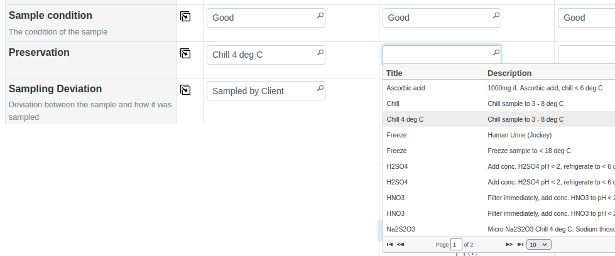Click search icon in Chill 4 deg C field
Screen dimensions: 615x256
pyautogui.click(x=320, y=52)
